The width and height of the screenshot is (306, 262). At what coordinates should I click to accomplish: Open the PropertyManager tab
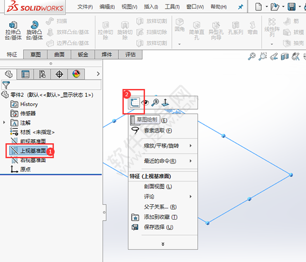pyautogui.click(x=25, y=74)
